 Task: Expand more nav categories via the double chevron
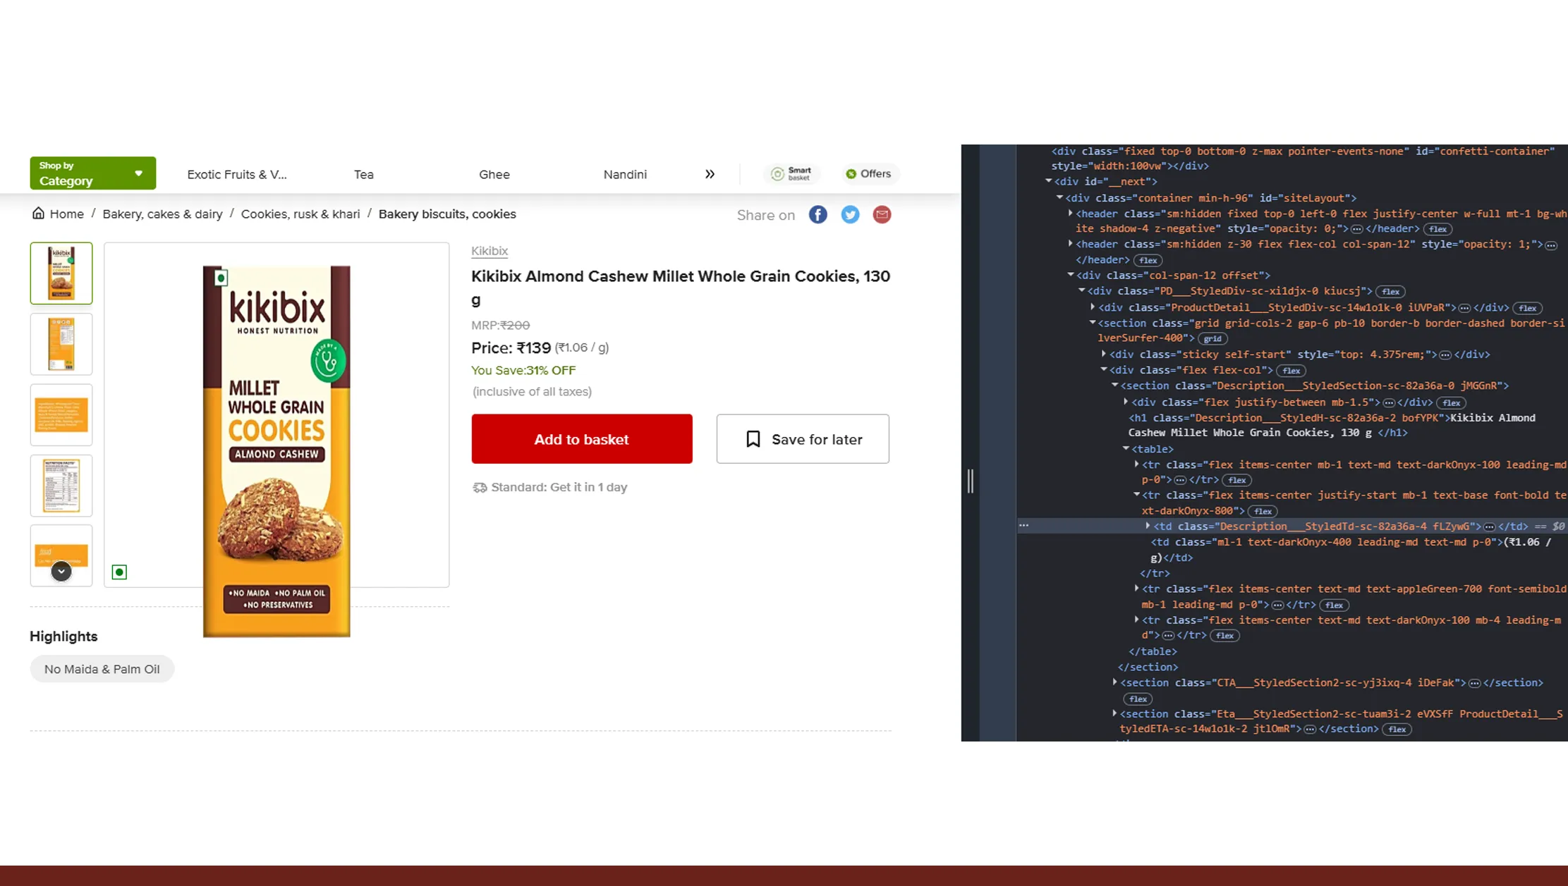coord(710,173)
